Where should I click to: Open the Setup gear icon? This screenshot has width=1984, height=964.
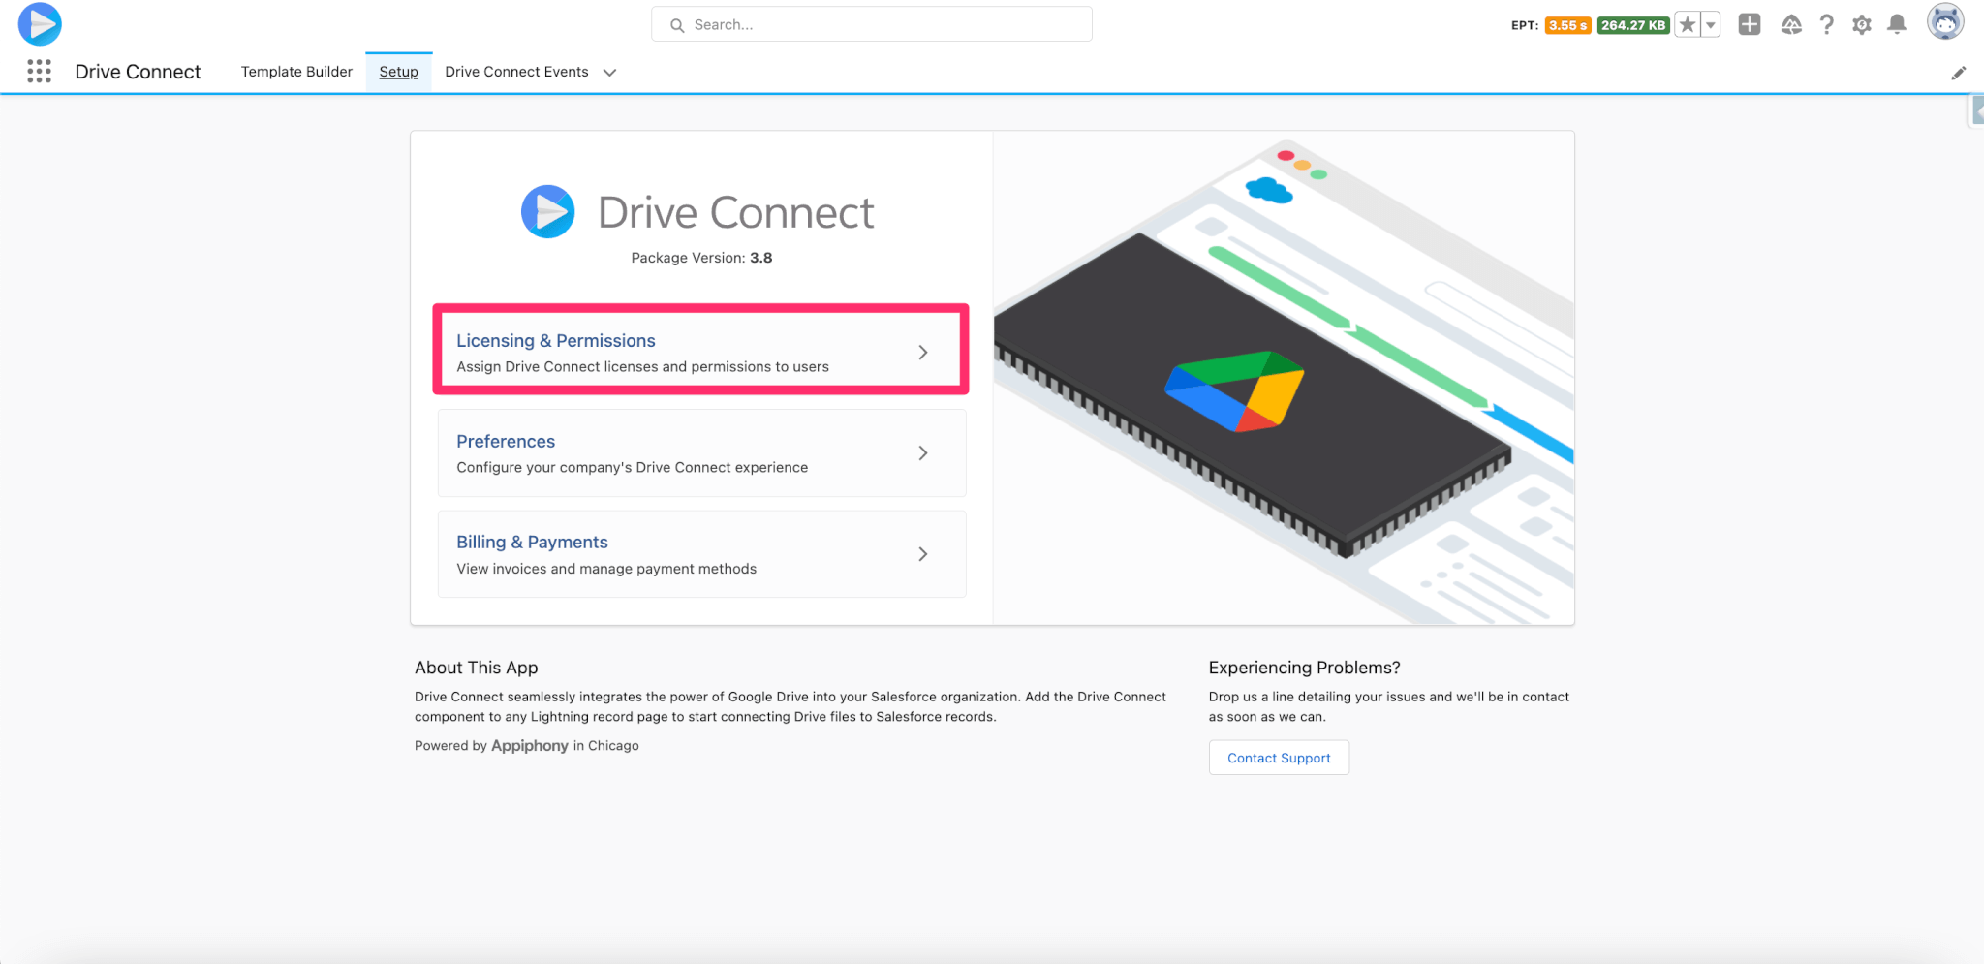(x=1861, y=24)
